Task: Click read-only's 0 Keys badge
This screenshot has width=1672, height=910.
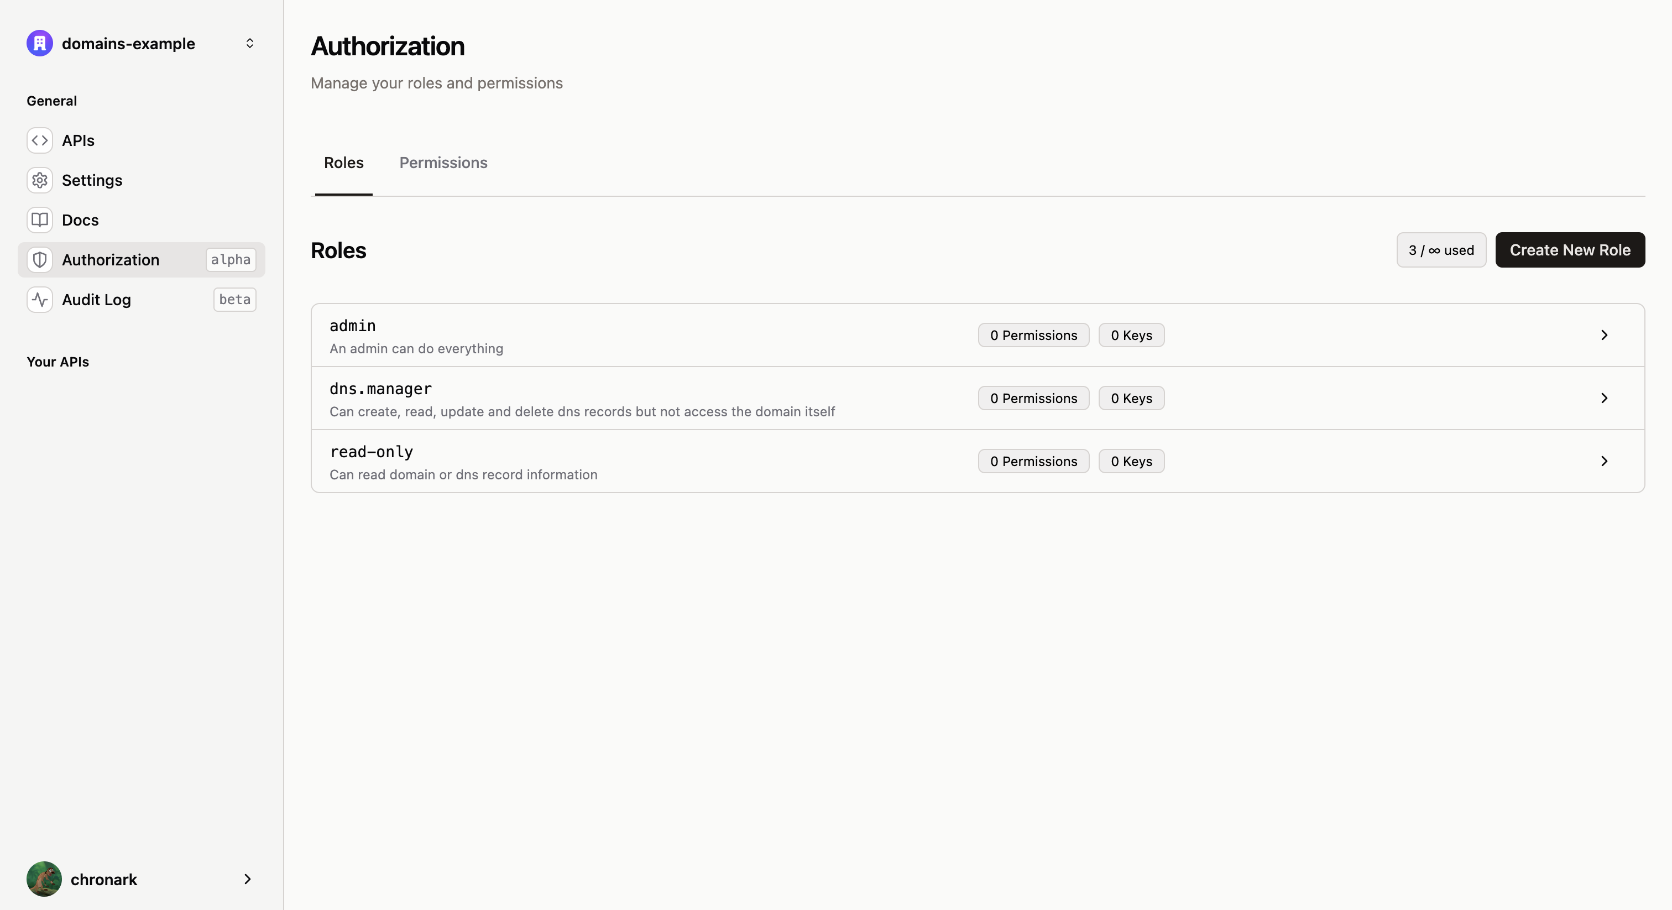Action: pos(1131,462)
